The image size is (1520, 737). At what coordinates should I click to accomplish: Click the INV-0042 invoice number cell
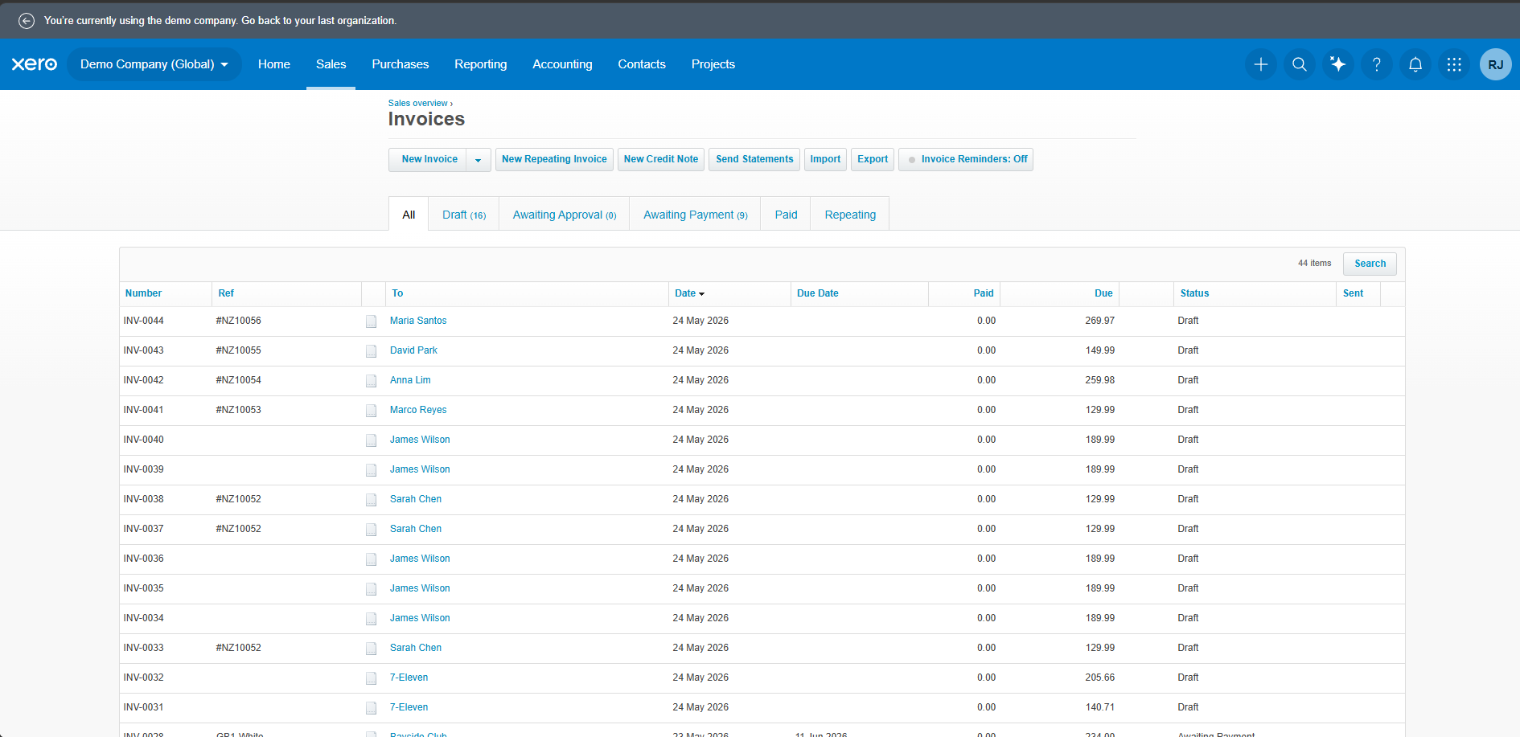click(x=144, y=380)
